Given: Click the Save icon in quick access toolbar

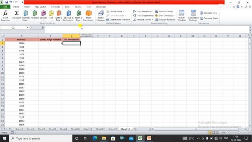Looking at the screenshot, I should [7, 2].
